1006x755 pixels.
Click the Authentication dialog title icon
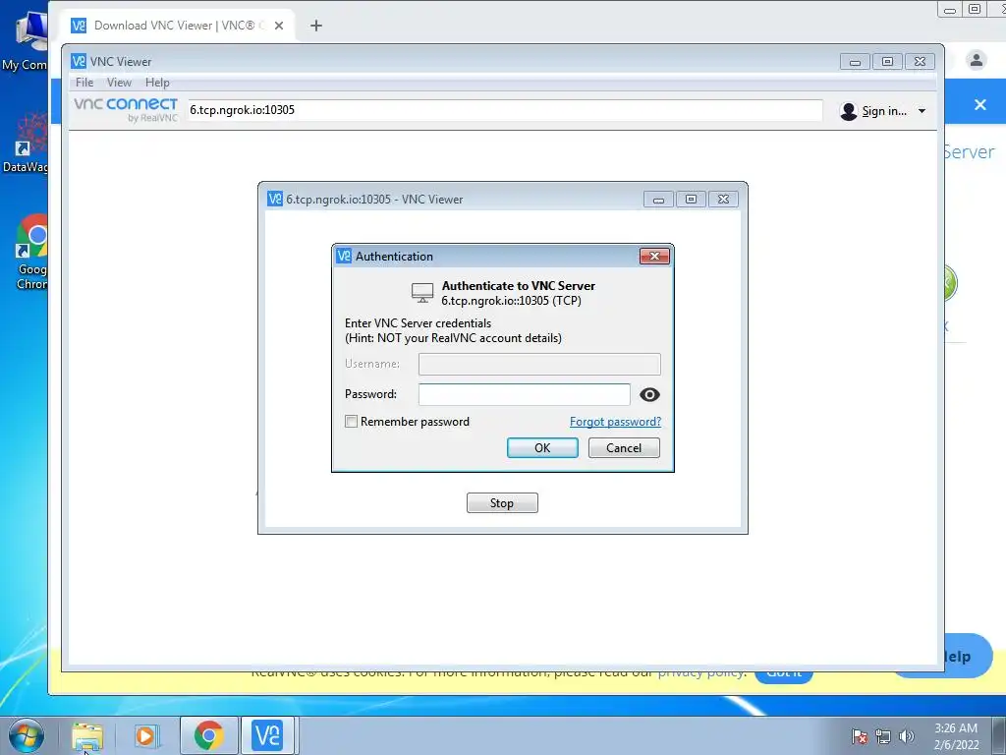[x=344, y=256]
